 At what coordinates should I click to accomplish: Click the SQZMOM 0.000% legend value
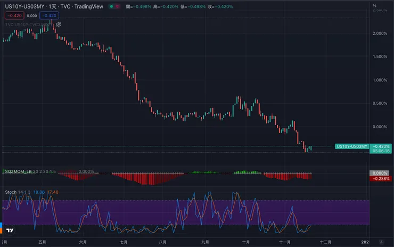86,171
